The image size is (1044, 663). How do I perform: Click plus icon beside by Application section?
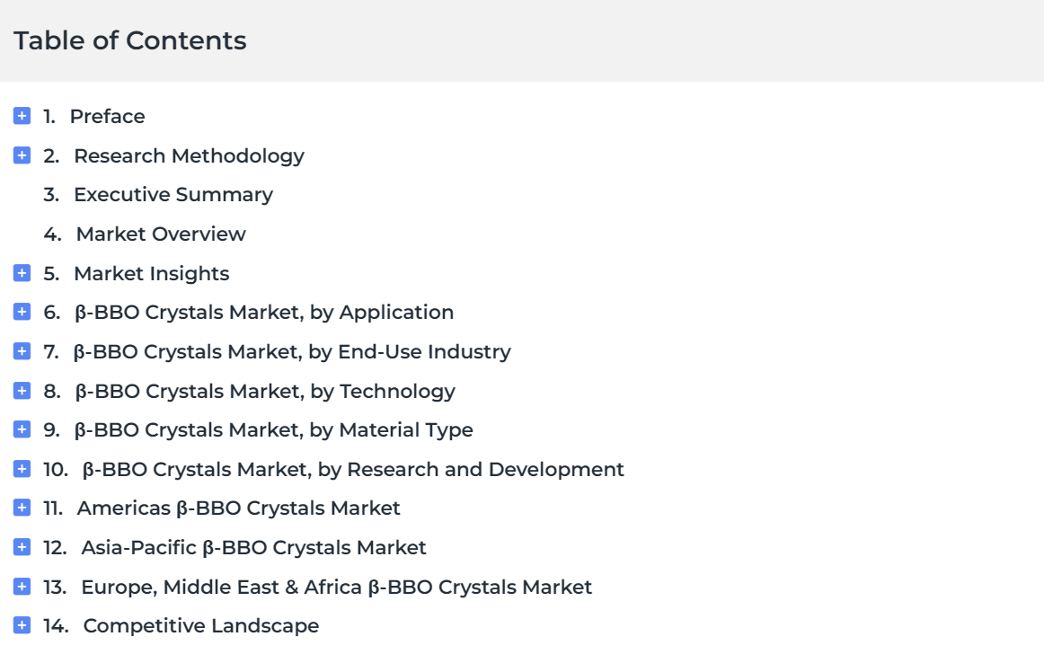coord(22,312)
